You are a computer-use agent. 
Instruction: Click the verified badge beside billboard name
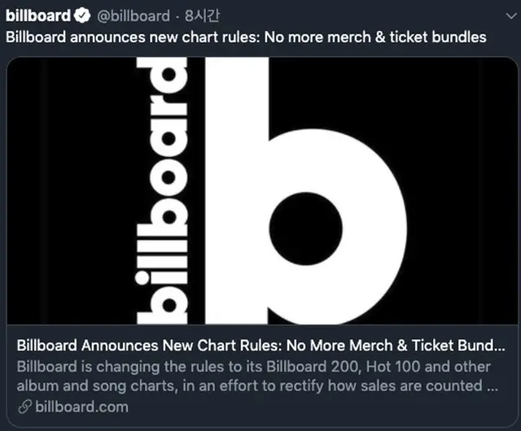pos(82,15)
